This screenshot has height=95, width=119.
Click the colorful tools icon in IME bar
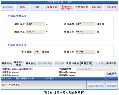[x=16, y=85]
